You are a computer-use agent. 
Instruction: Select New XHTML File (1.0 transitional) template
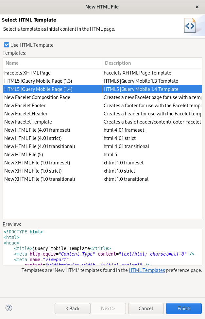[40, 179]
